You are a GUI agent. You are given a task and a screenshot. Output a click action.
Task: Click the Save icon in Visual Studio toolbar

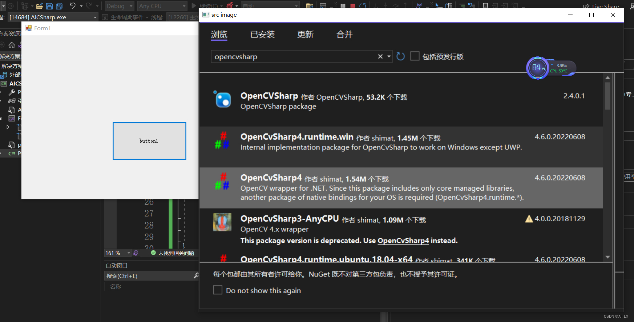coord(49,6)
